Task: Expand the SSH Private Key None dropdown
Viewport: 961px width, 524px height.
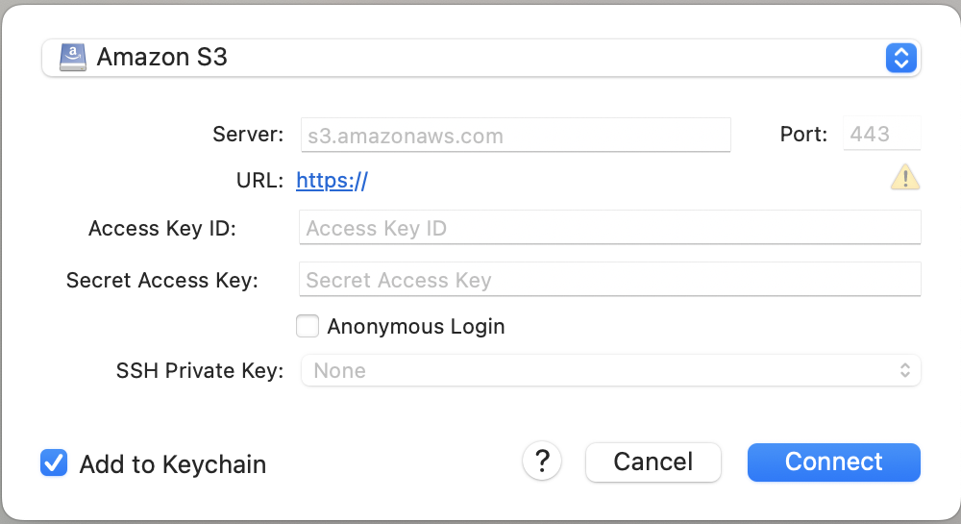Action: (610, 370)
